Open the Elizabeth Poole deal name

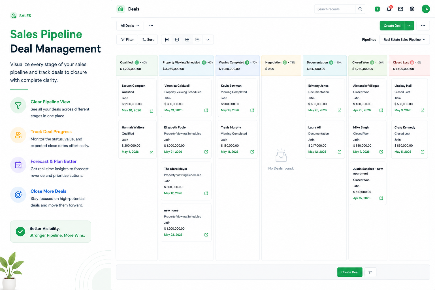pyautogui.click(x=175, y=127)
